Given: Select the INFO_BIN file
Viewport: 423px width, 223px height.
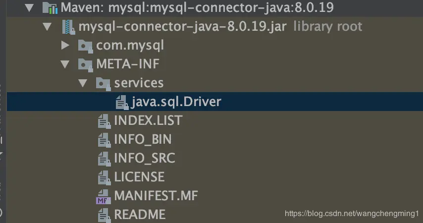Looking at the screenshot, I should pyautogui.click(x=143, y=140).
